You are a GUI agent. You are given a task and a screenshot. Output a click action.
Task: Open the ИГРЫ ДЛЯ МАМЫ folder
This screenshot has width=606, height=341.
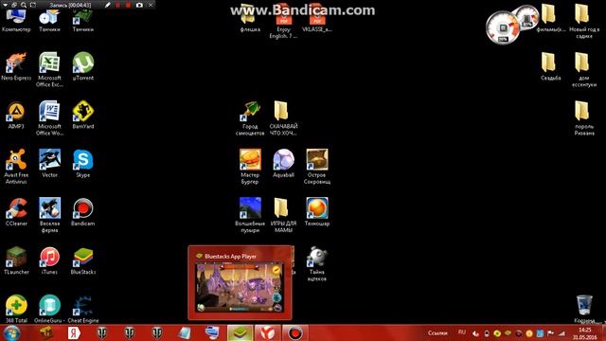[x=283, y=215]
